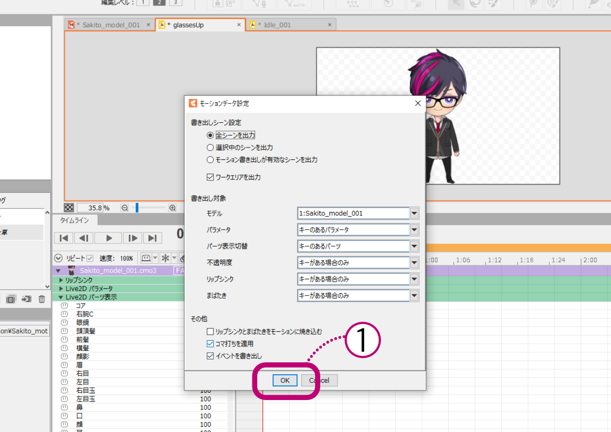Open dropdown arrow next to face-shaped icon
This screenshot has height=432, width=611.
154,258
